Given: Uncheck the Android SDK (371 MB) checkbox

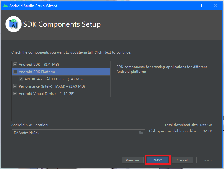Looking at the screenshot, I should click(x=15, y=64).
